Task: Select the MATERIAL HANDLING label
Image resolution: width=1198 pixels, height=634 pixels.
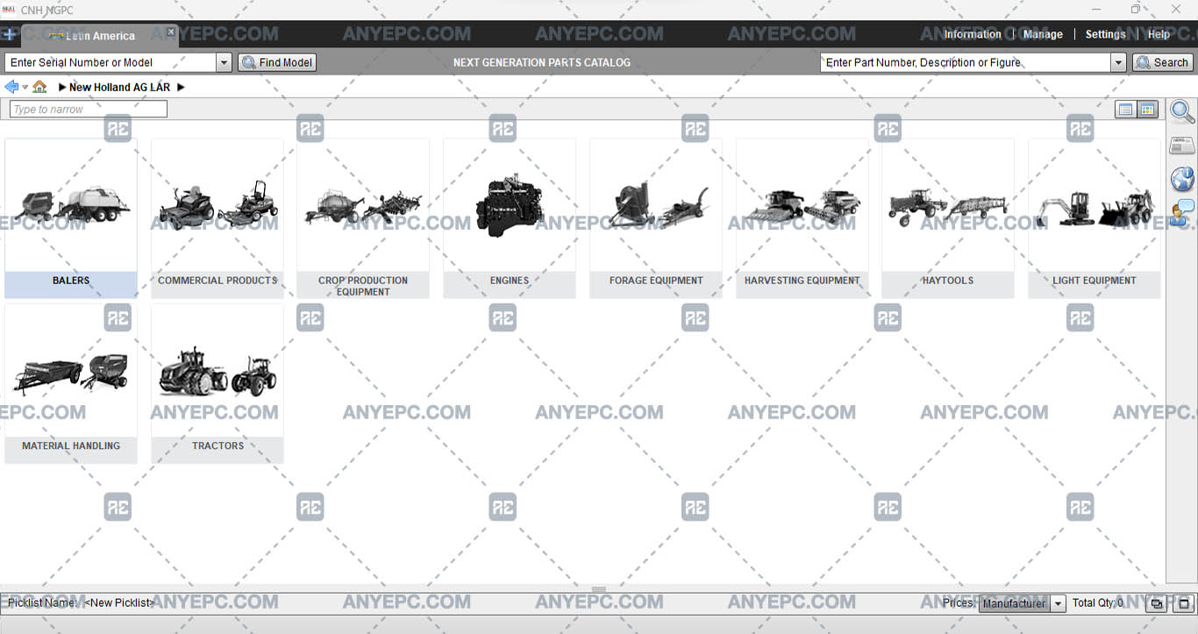Action: click(71, 445)
